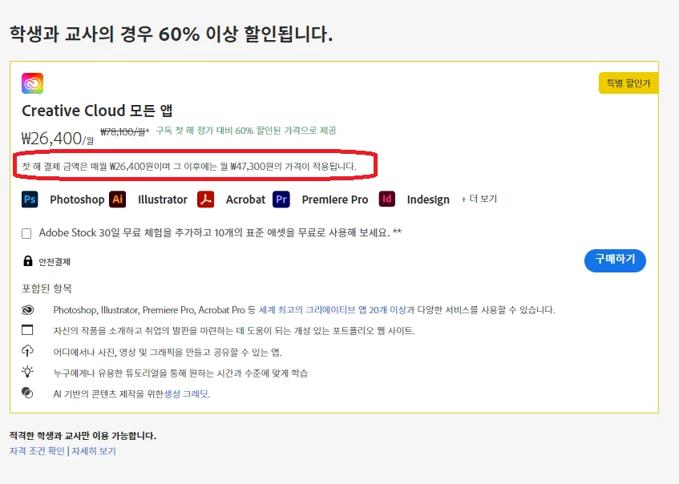The height and width of the screenshot is (484, 679).
Task: Click the '학생과 교사의 경우 60% 이상 할인됩니다.' heading
Action: coord(171,34)
